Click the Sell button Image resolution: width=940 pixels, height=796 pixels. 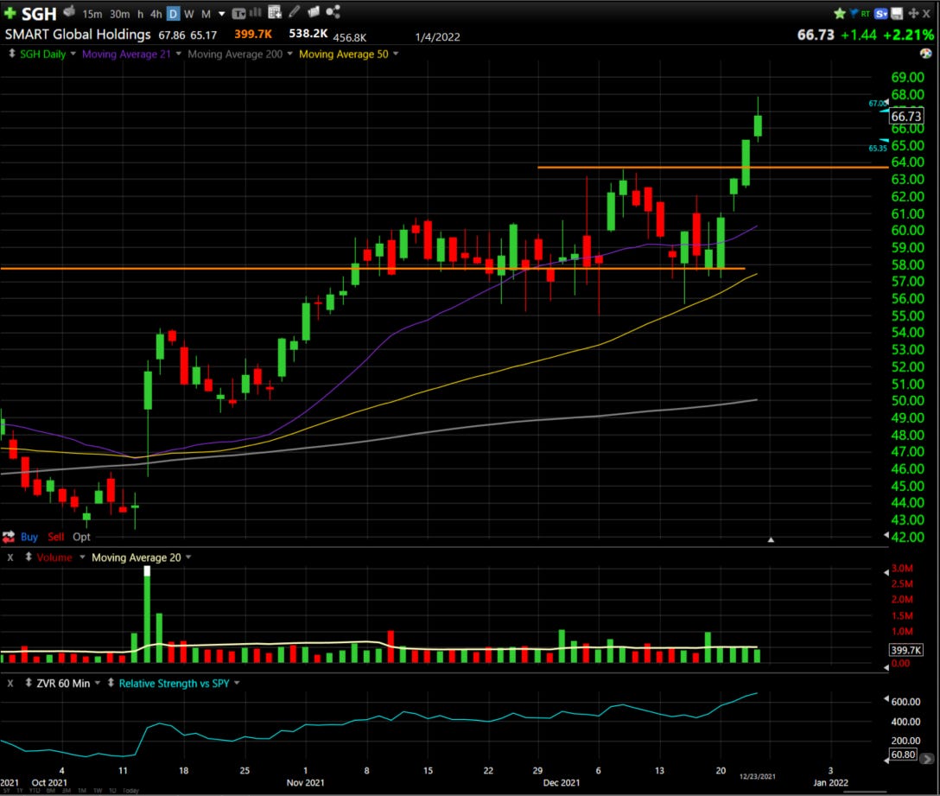(x=56, y=537)
